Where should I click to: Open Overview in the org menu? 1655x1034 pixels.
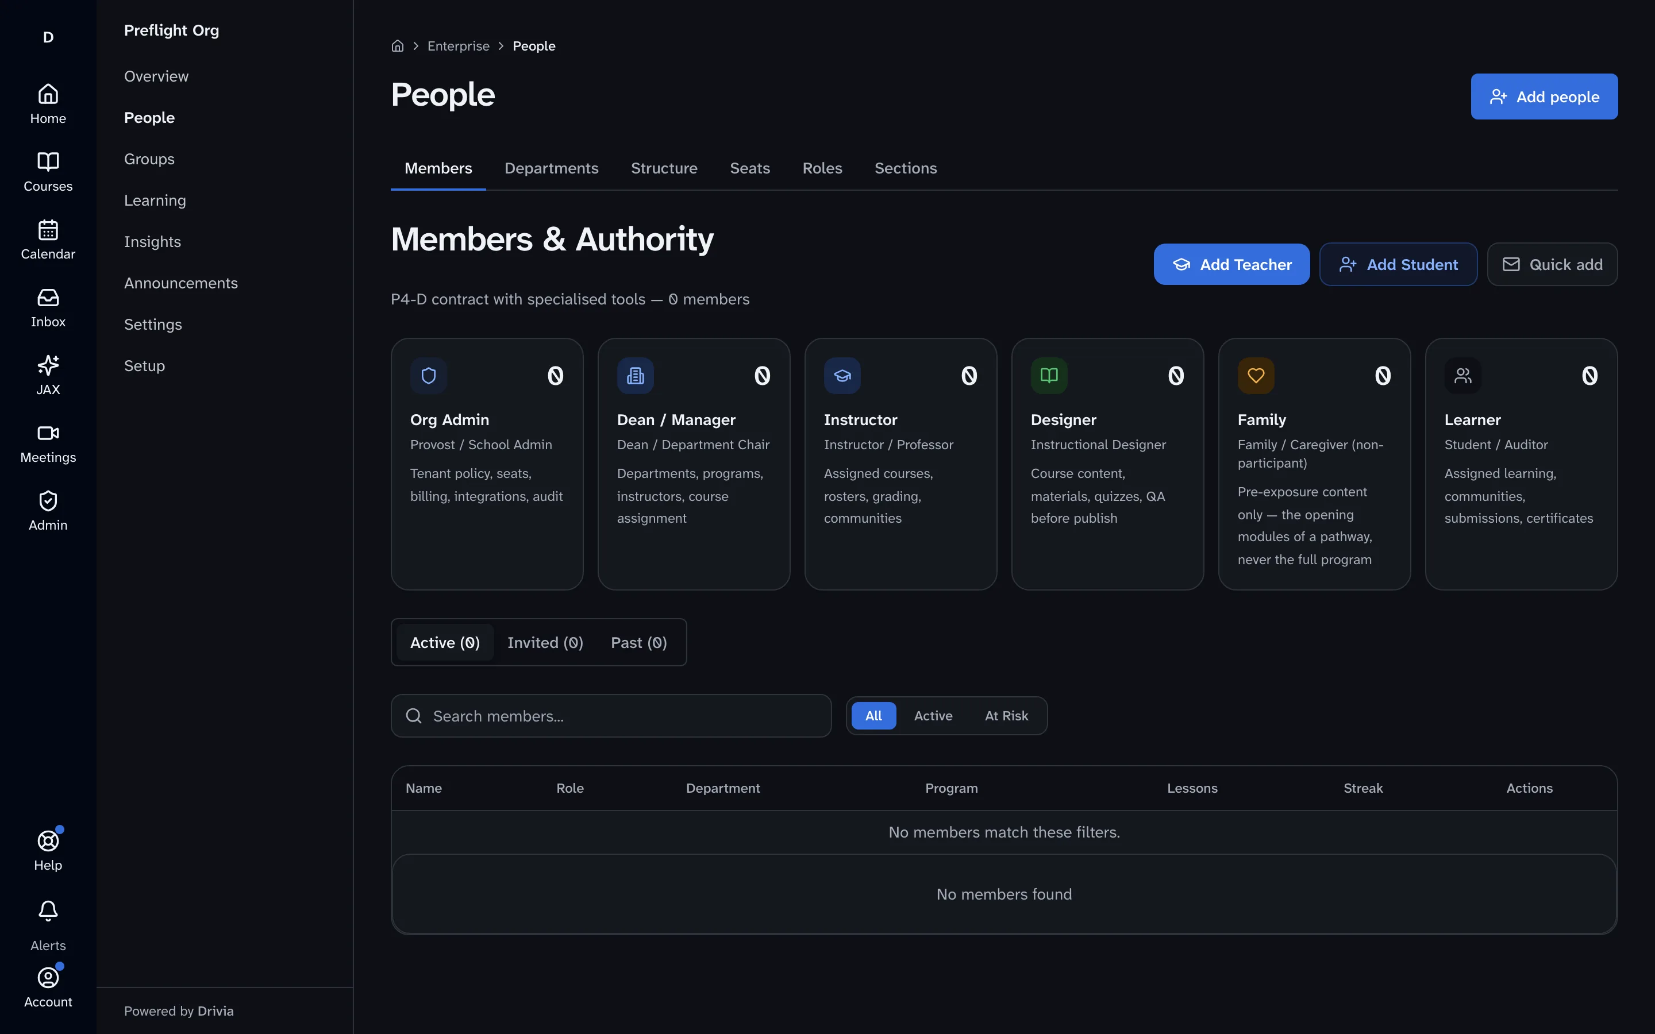point(156,76)
